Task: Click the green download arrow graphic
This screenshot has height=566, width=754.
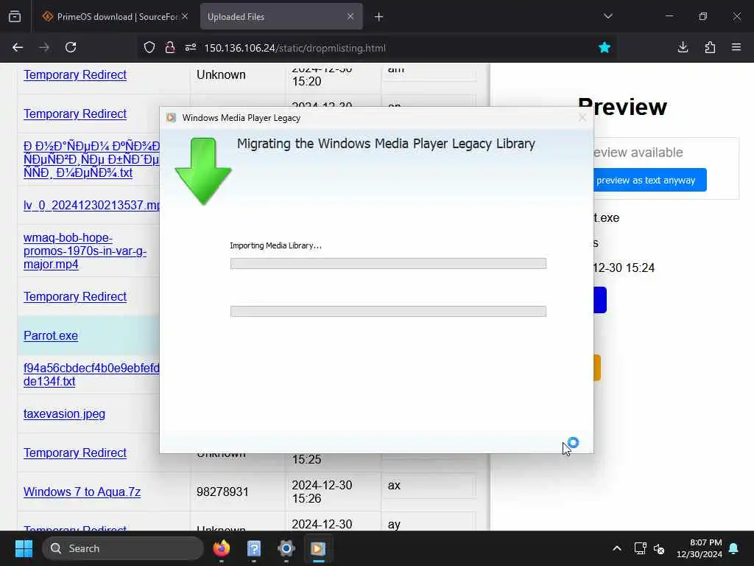Action: [203, 171]
